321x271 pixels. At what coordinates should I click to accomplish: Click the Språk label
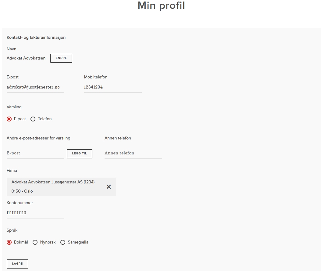coord(12,230)
